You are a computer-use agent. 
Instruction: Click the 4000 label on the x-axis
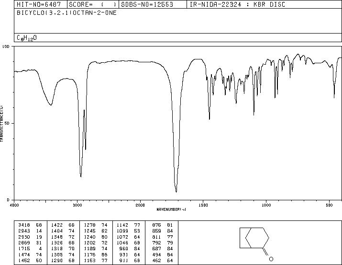14,205
